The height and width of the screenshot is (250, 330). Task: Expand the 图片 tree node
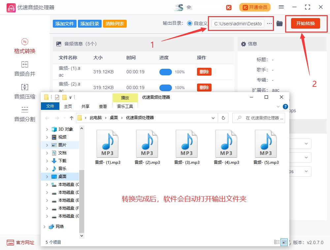tap(47, 145)
